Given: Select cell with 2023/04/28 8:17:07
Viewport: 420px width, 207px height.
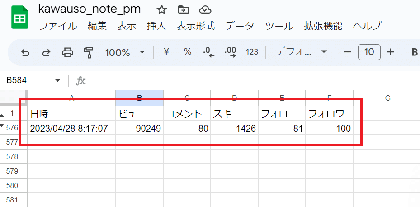Looking at the screenshot, I should point(72,129).
